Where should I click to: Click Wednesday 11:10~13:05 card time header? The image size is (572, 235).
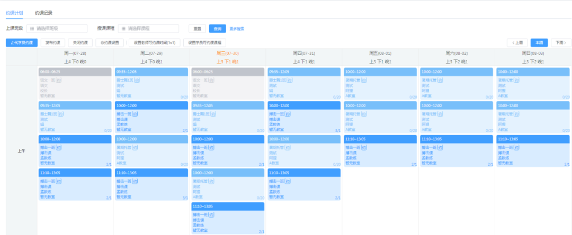tap(228, 206)
